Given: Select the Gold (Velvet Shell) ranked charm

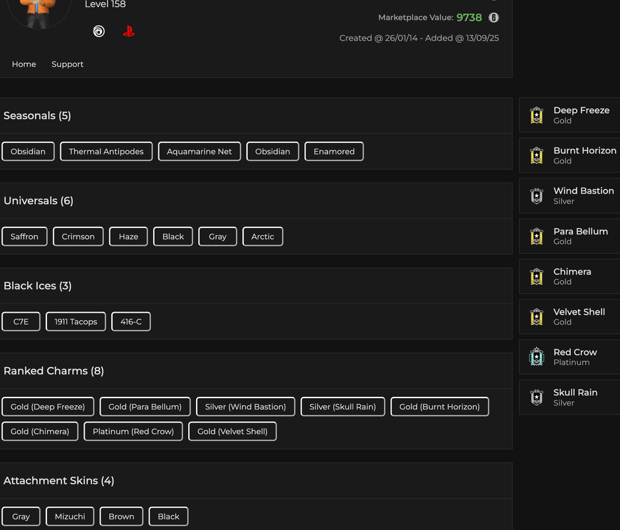Looking at the screenshot, I should point(232,431).
